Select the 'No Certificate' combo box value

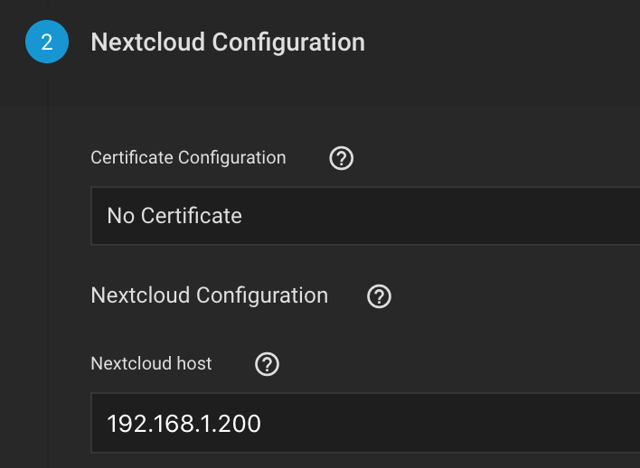[x=174, y=216]
